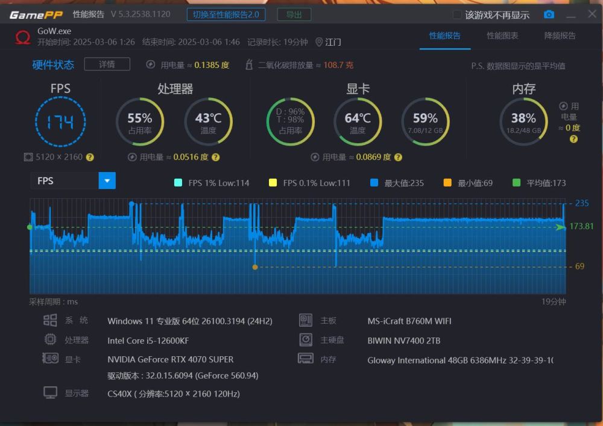603x426 pixels.
Task: Click the red GoW.exe game icon
Action: tap(23, 37)
